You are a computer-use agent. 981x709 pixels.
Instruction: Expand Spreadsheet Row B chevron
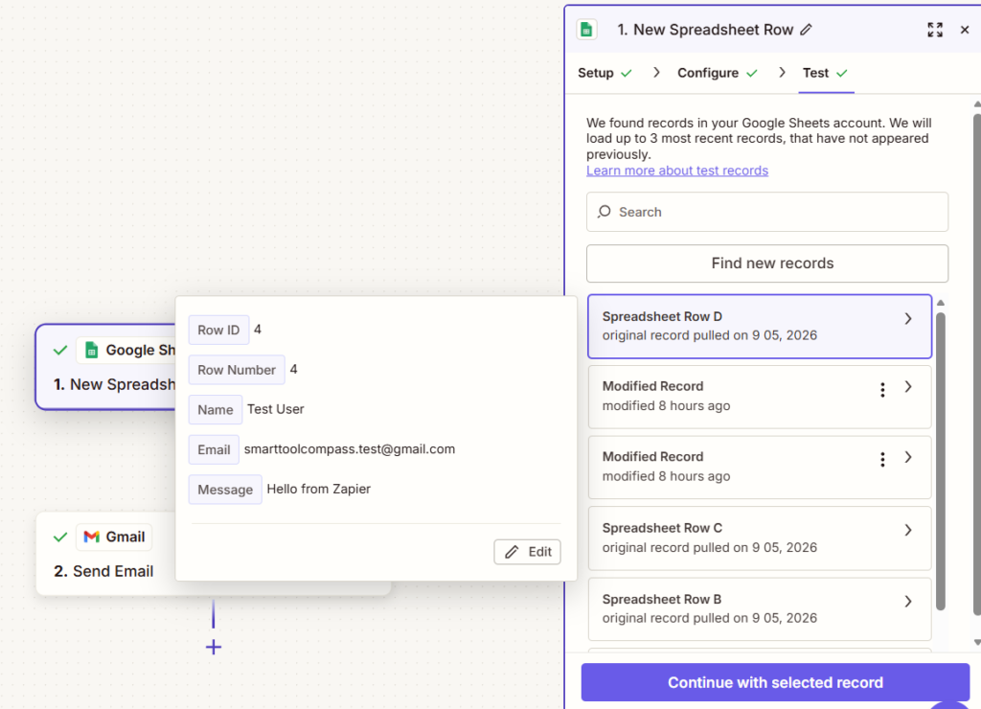point(908,602)
